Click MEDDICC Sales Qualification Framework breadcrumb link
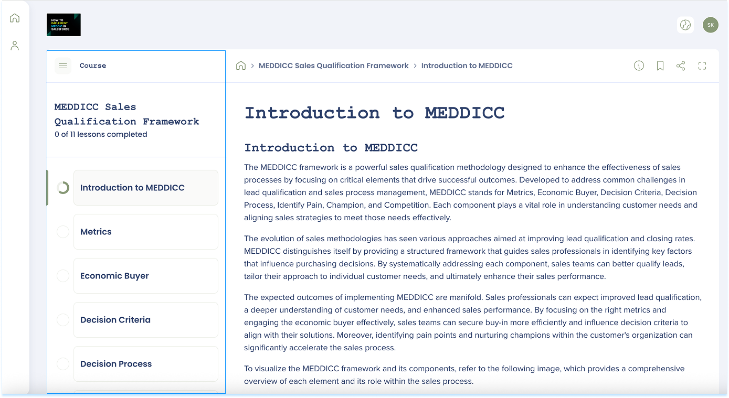Viewport: 729px width, 398px height. (x=333, y=66)
